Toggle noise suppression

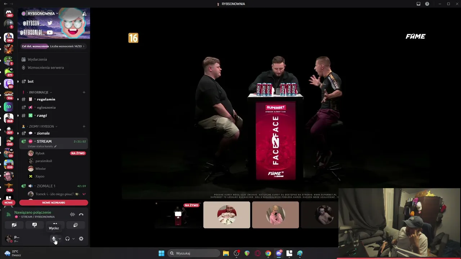click(72, 214)
